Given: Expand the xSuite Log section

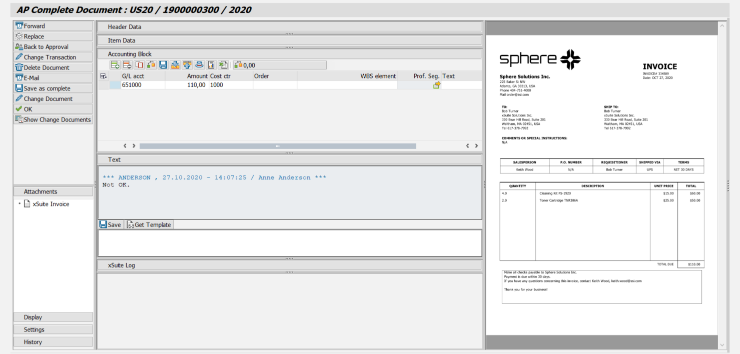Looking at the screenshot, I should (x=289, y=265).
